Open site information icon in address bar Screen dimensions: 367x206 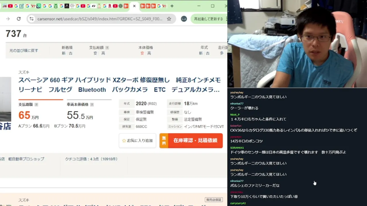click(32, 19)
